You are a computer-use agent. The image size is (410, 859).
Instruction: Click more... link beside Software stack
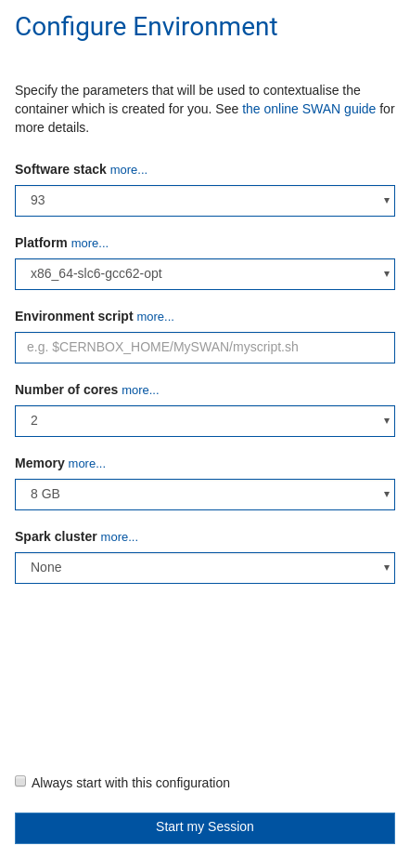click(x=128, y=170)
